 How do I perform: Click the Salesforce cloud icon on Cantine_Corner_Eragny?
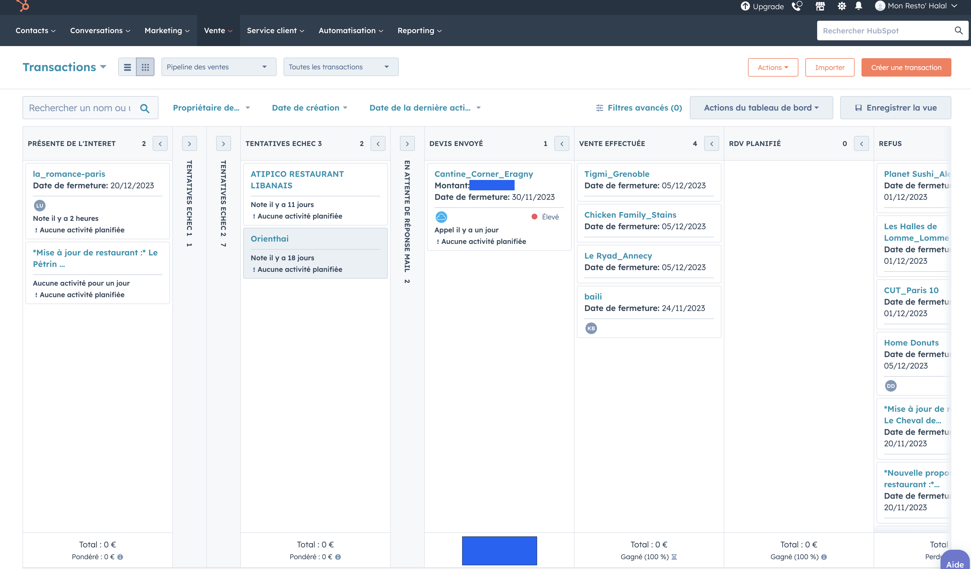[x=441, y=217]
